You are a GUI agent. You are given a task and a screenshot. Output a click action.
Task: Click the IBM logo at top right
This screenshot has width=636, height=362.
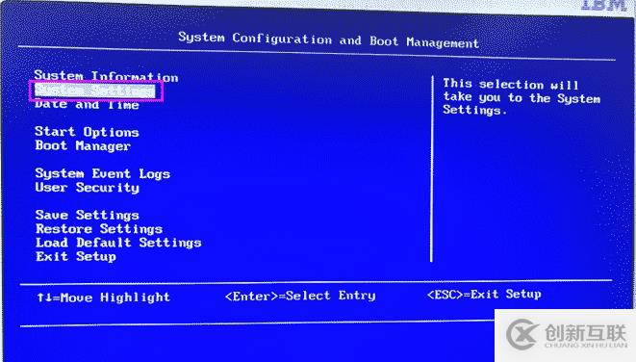pos(603,5)
